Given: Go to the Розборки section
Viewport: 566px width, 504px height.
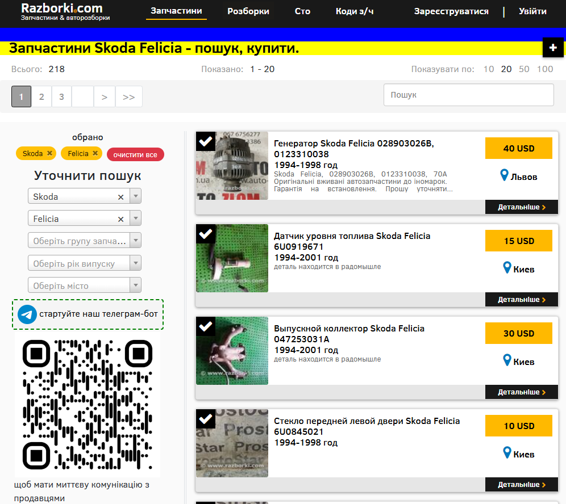Looking at the screenshot, I should [248, 11].
